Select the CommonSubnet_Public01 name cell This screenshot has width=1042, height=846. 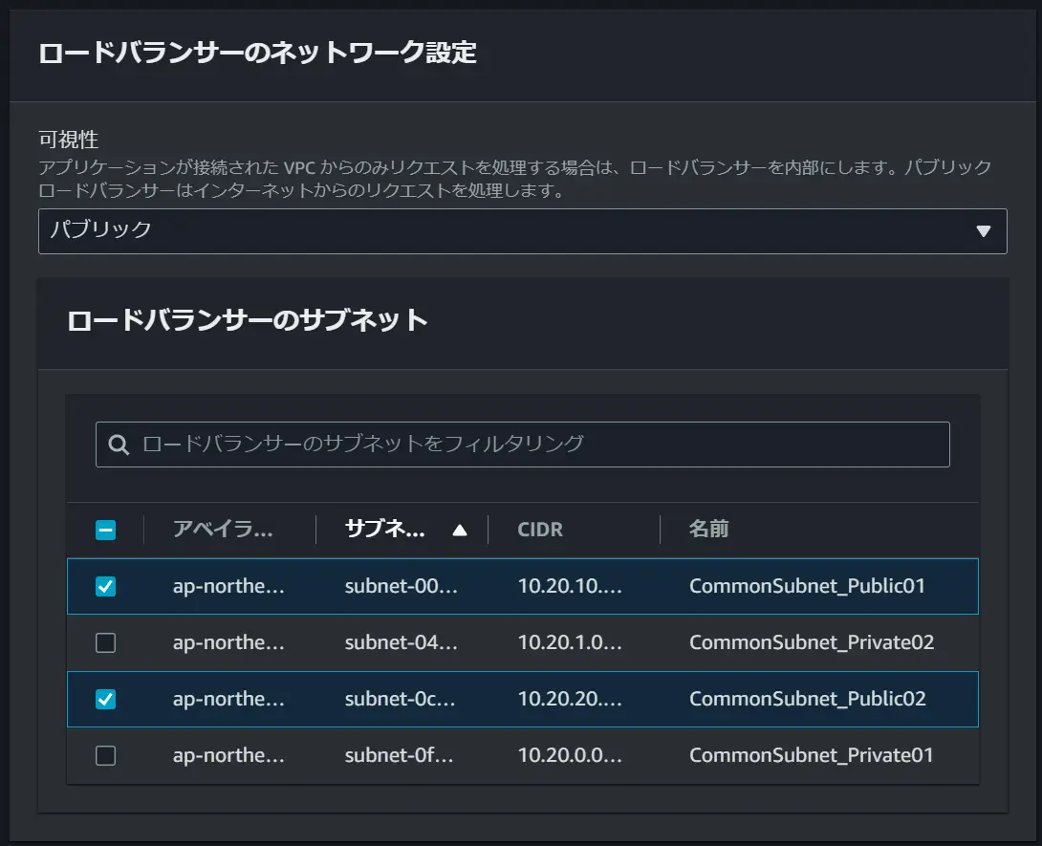(x=807, y=586)
